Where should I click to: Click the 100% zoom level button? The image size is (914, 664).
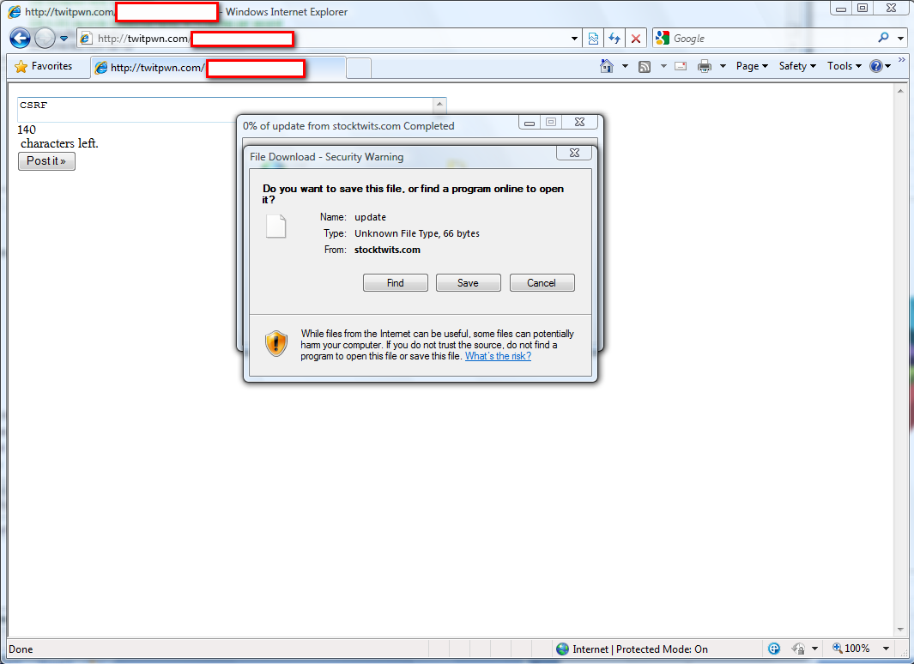pyautogui.click(x=851, y=649)
